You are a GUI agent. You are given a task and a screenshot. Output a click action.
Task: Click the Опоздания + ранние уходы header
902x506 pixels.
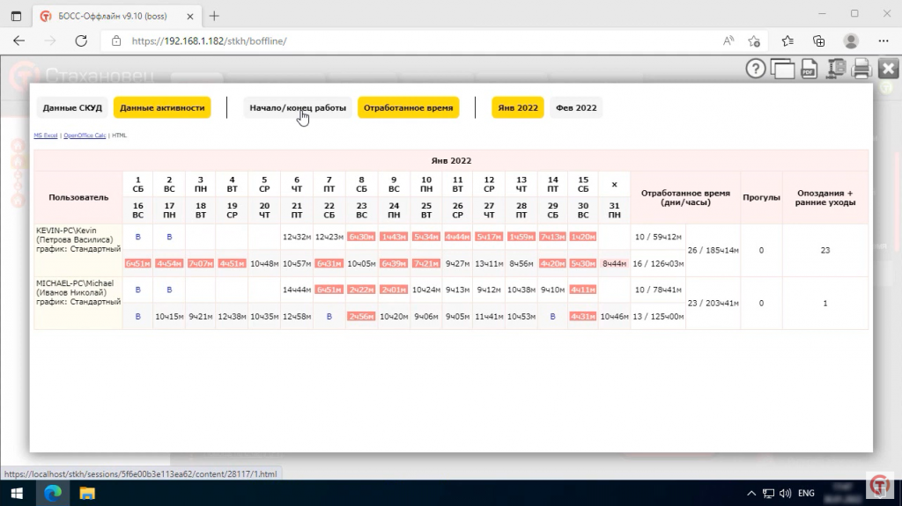tap(824, 197)
